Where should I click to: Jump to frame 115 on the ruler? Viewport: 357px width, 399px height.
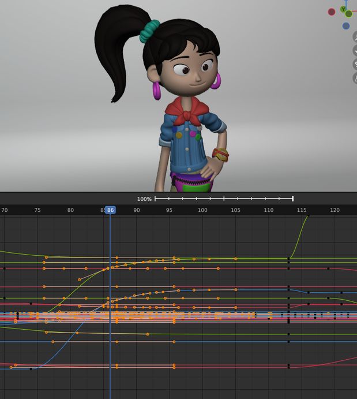pyautogui.click(x=302, y=210)
